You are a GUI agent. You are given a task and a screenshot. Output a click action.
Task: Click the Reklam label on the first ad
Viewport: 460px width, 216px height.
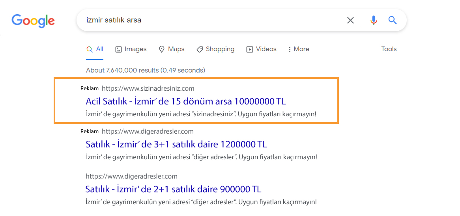(90, 88)
